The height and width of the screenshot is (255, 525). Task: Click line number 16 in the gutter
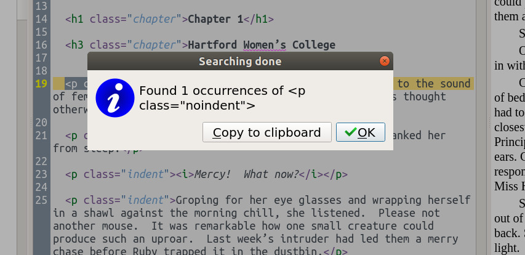tap(41, 44)
